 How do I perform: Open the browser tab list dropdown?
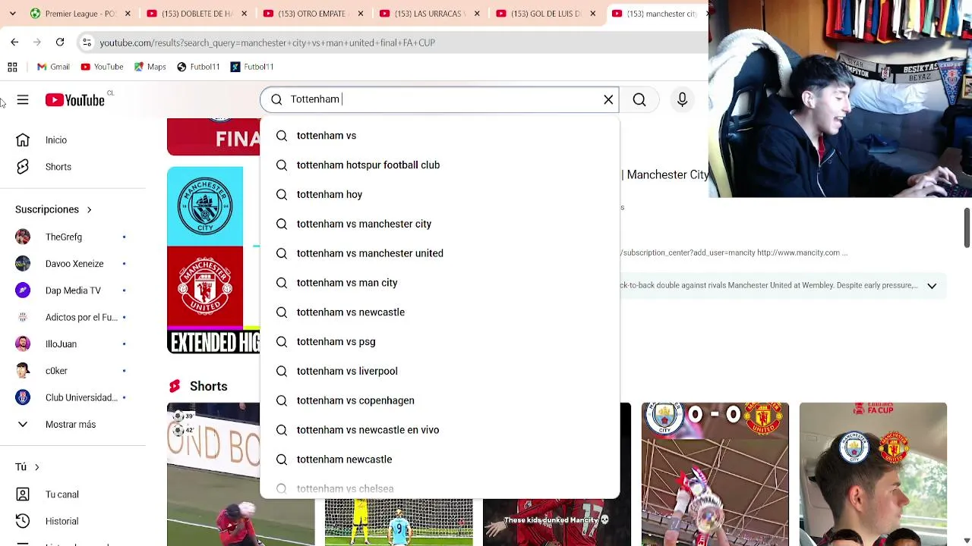coord(12,14)
